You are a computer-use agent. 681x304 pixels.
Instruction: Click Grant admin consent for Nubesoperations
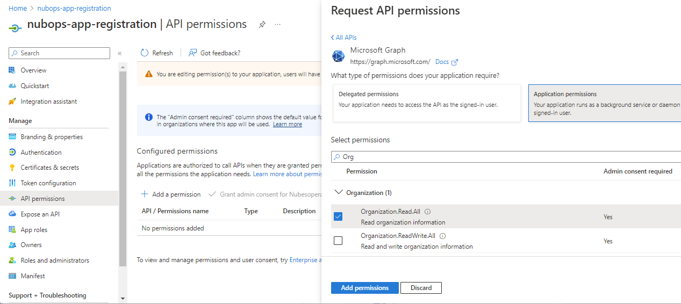pyautogui.click(x=264, y=194)
